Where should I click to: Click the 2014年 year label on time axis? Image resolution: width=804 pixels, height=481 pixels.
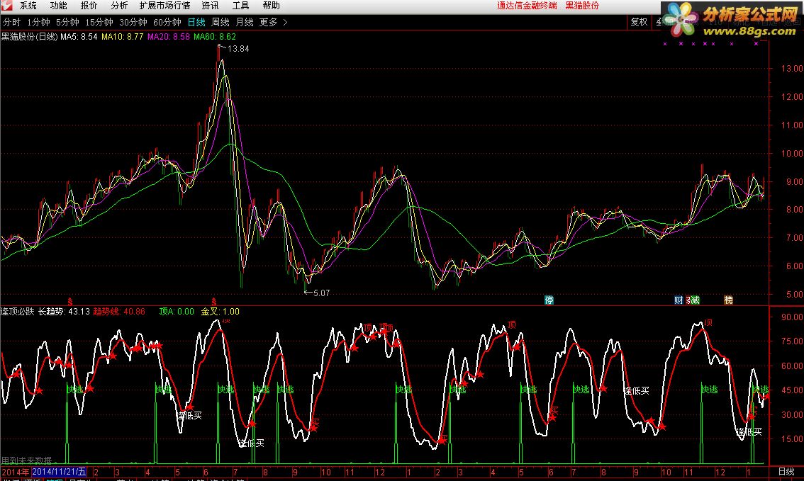pyautogui.click(x=16, y=472)
